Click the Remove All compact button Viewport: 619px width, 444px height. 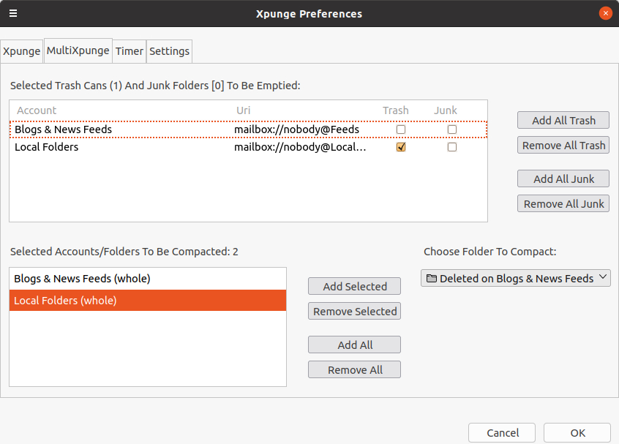pyautogui.click(x=355, y=369)
